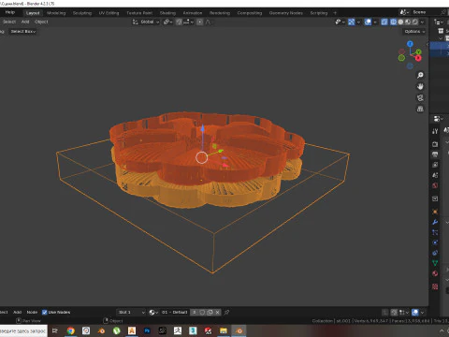449x337 pixels.
Task: Open viewport object visibility selector
Action: coord(340,22)
